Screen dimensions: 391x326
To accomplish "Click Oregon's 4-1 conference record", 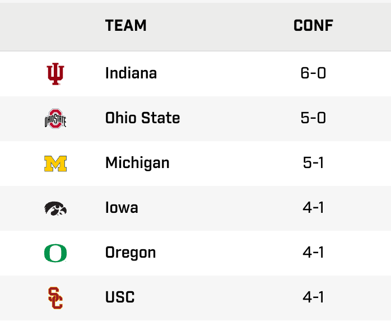I will tap(313, 253).
